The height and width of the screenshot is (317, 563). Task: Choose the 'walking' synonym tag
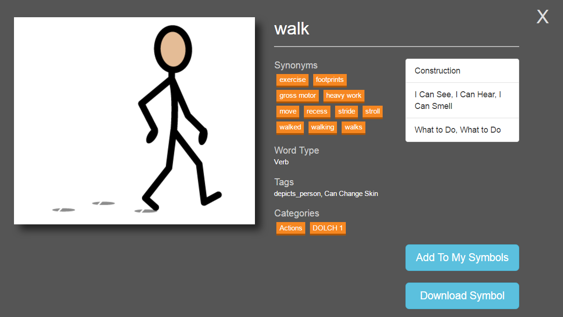point(323,128)
